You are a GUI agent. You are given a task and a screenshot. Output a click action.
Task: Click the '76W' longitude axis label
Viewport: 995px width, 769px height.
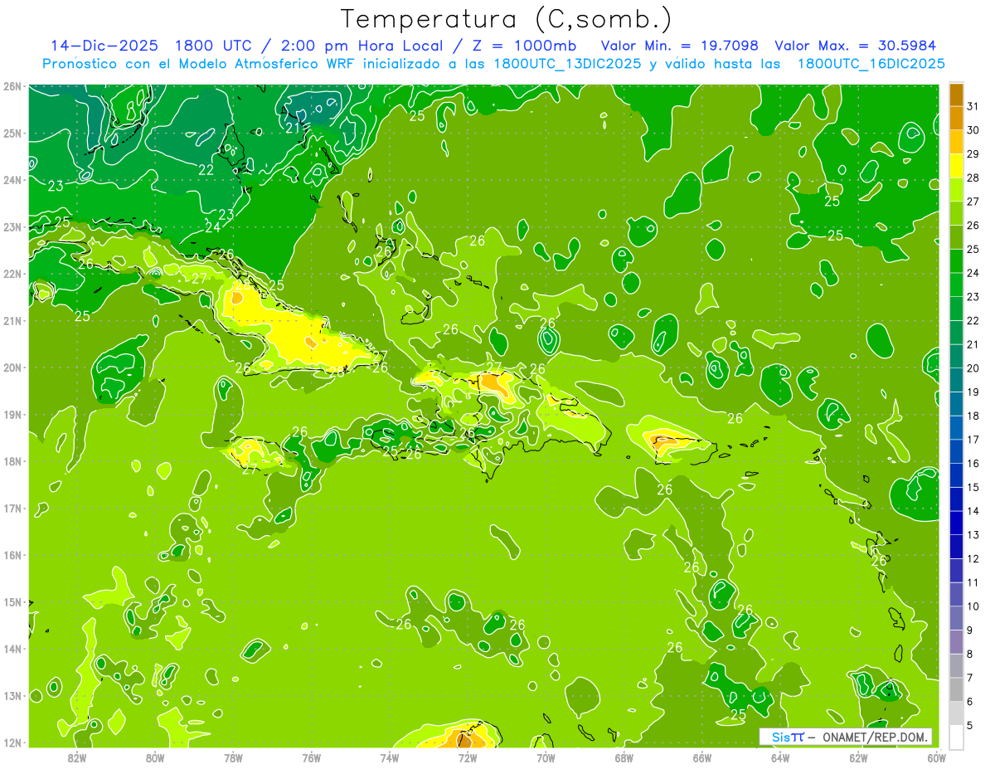pyautogui.click(x=312, y=757)
